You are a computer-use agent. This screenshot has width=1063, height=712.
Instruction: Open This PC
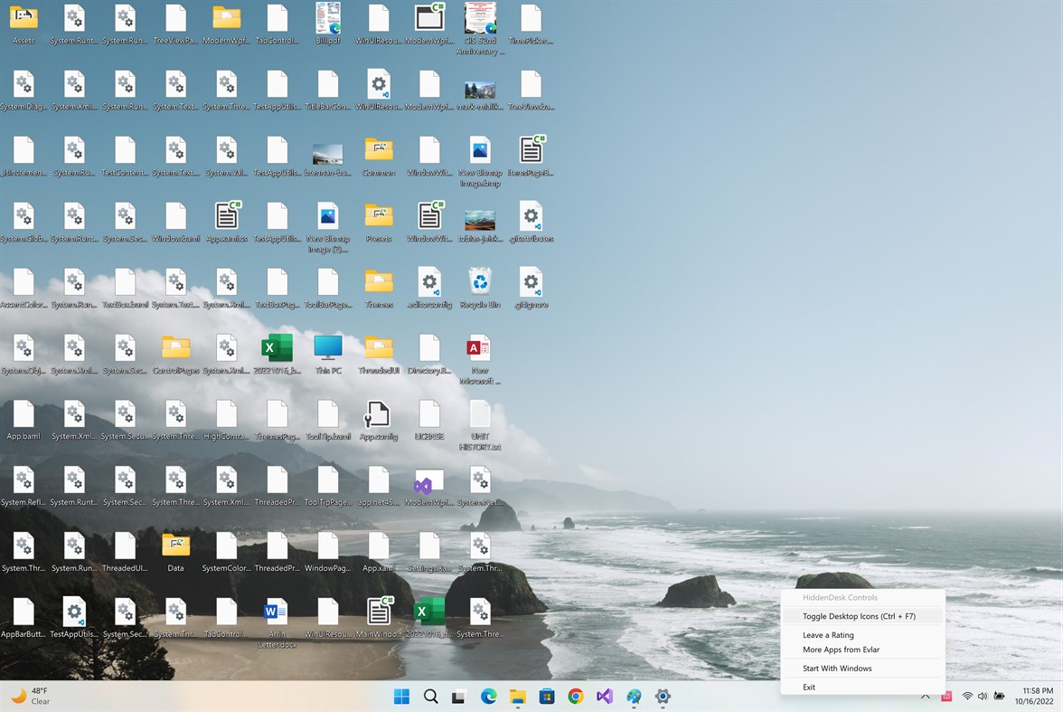coord(327,347)
